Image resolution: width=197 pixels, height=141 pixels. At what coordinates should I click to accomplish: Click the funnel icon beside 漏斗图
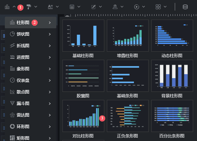pos(12,103)
